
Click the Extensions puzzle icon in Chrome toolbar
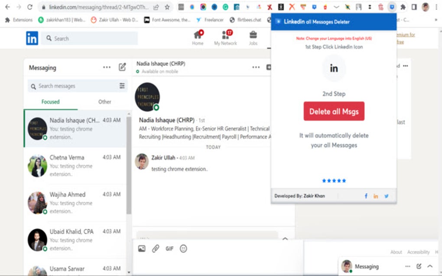pyautogui.click(x=402, y=7)
